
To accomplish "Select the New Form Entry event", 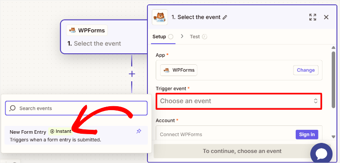I will click(76, 135).
